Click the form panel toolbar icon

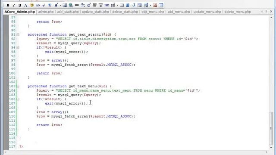(x=140, y=5)
